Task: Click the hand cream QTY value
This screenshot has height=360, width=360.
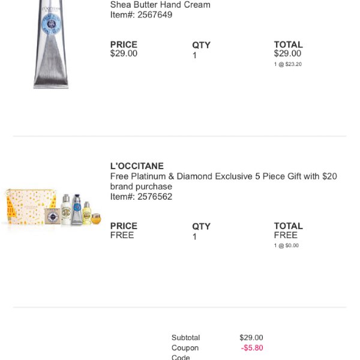Action: [194, 55]
